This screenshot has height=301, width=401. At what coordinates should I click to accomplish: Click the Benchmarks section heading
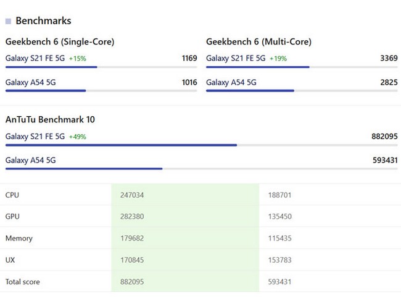(43, 21)
